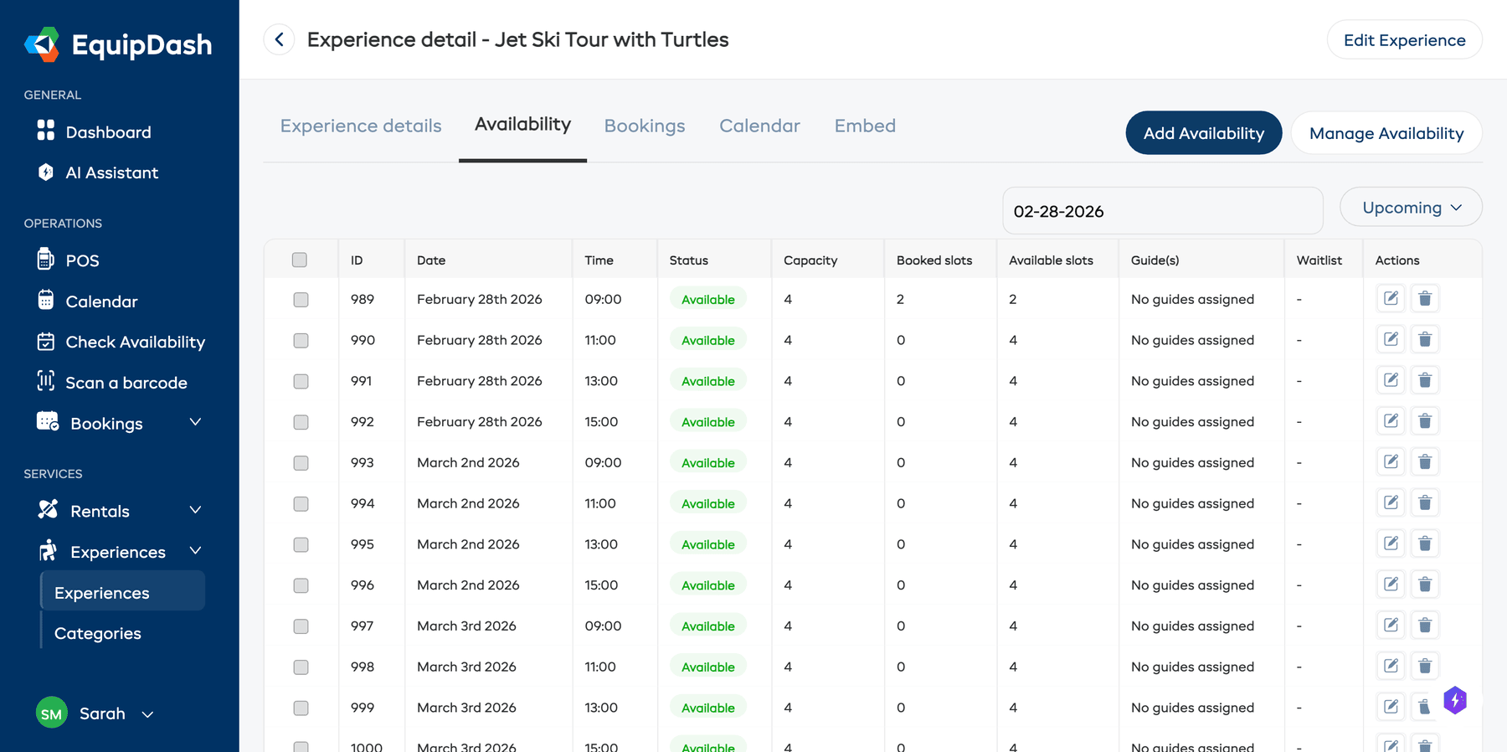Click the 02-28-2026 date field
This screenshot has width=1507, height=752.
pyautogui.click(x=1162, y=211)
